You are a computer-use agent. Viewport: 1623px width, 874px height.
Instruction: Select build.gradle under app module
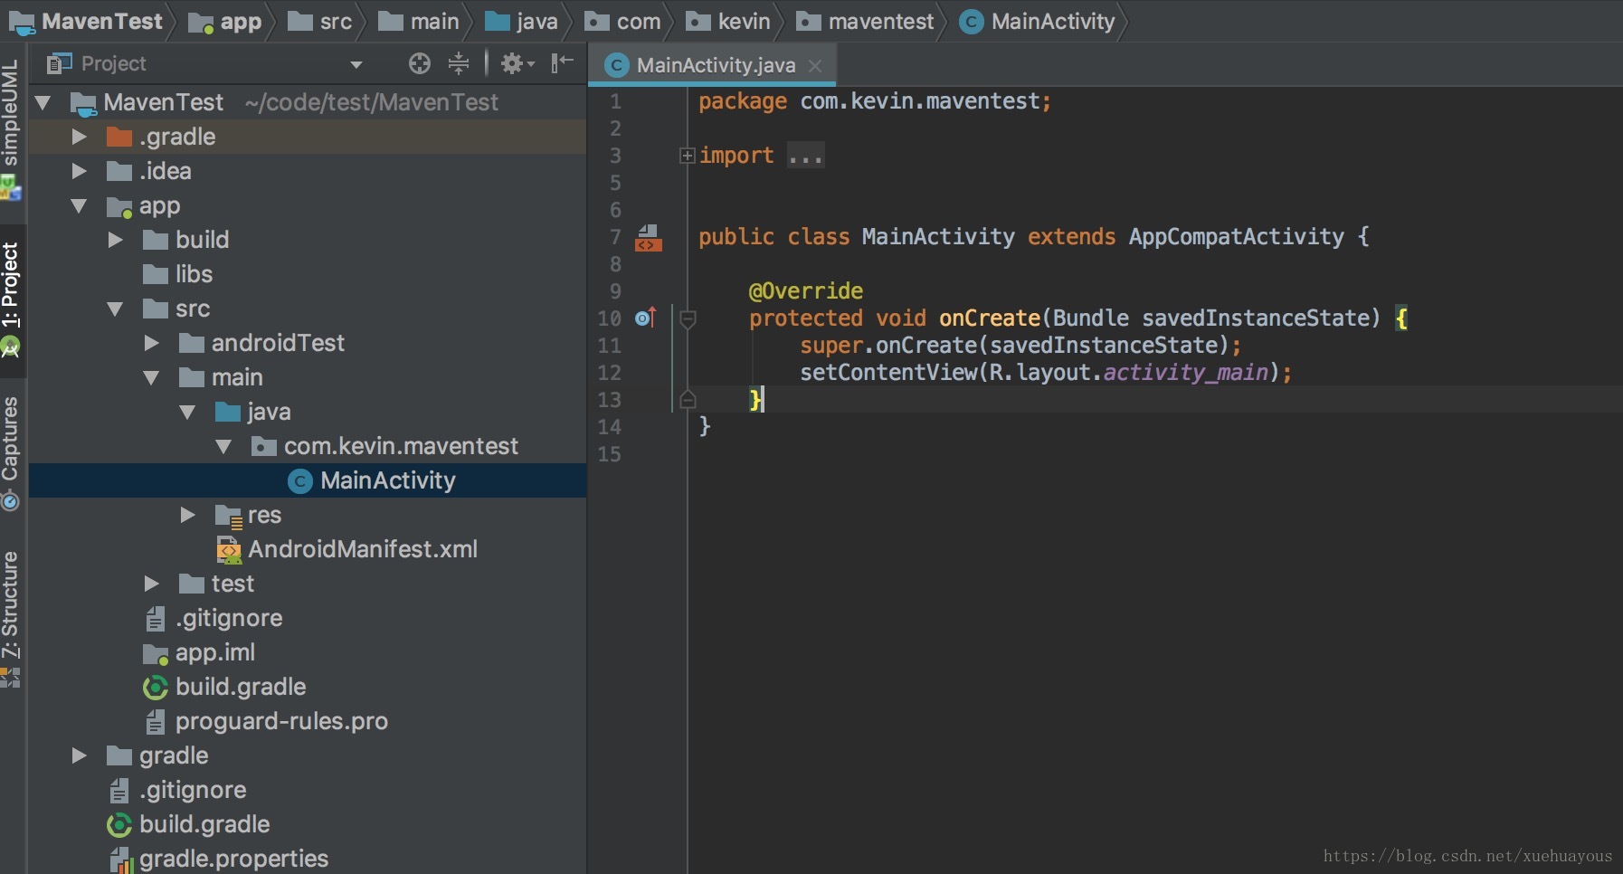241,687
